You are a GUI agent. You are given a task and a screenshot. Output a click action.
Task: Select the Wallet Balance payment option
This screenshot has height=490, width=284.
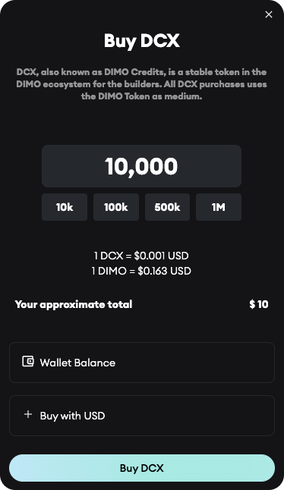pos(142,363)
